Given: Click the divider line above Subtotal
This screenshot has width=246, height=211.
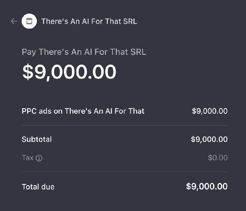Looking at the screenshot, I should 125,125.
